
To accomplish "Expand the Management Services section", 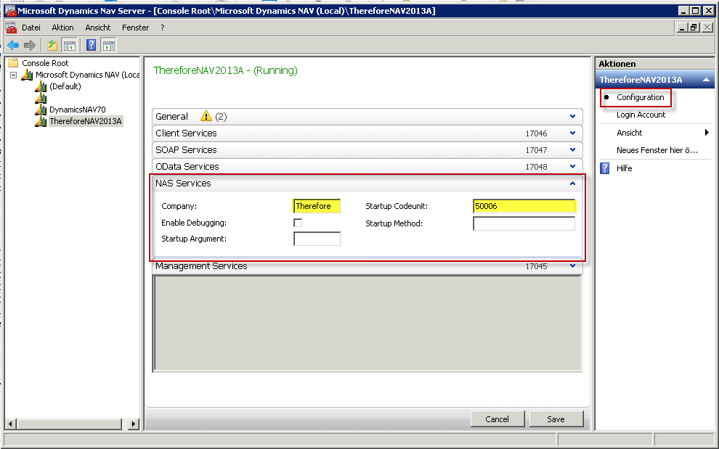I will click(573, 265).
